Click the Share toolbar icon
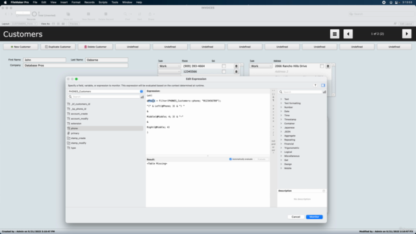The image size is (416, 234). 150,14
